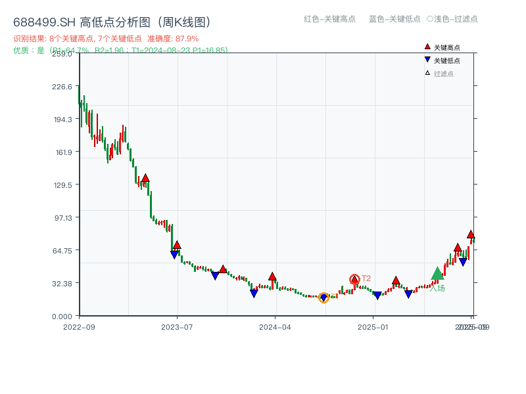526x394 pixels.
Task: Click the T2 circled red marker on the chart
Action: [x=354, y=278]
